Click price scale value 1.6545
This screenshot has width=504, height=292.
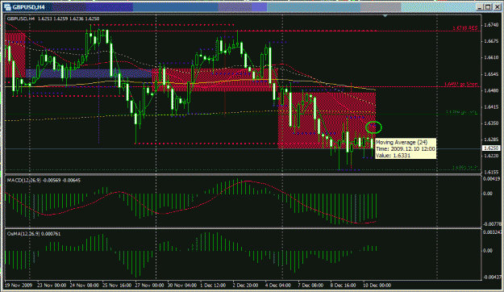coord(491,74)
